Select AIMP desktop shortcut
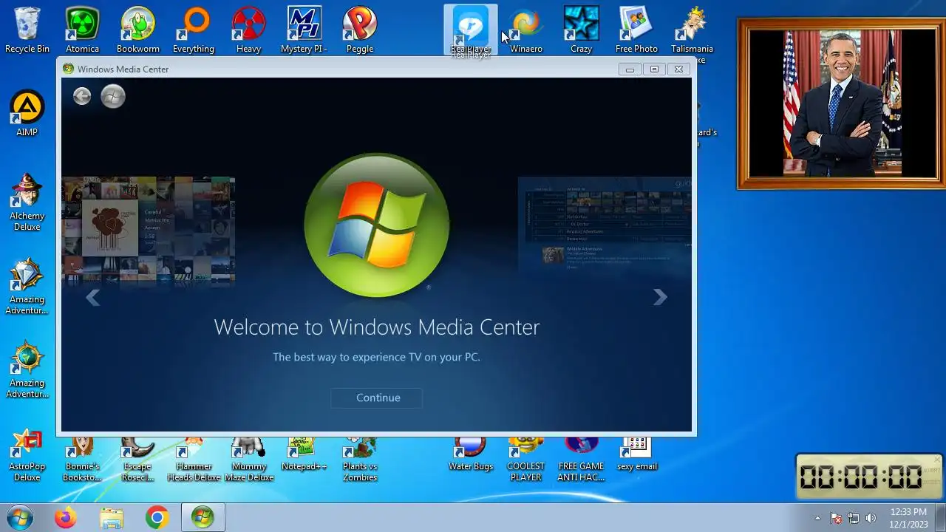The height and width of the screenshot is (532, 946). click(x=27, y=114)
